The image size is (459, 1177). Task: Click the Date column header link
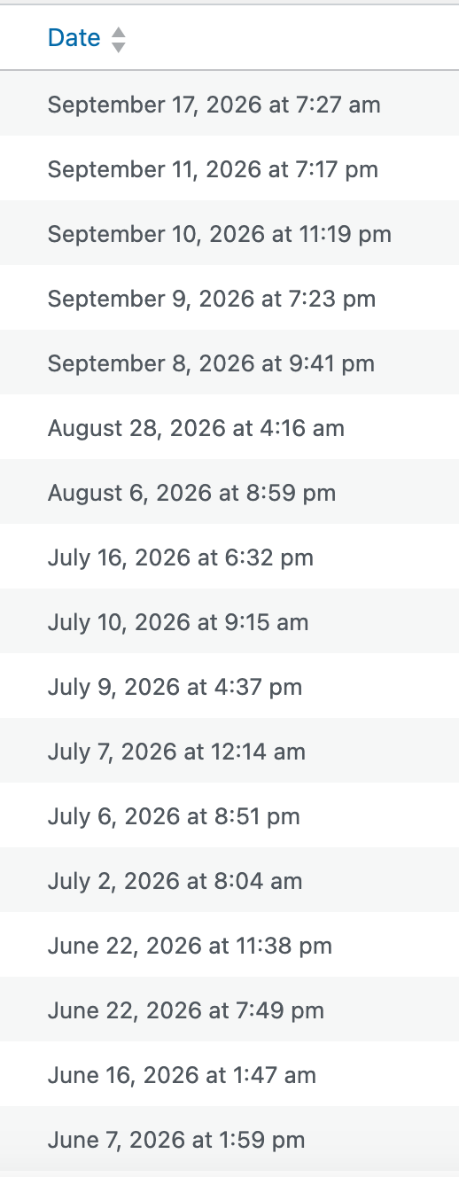point(87,38)
